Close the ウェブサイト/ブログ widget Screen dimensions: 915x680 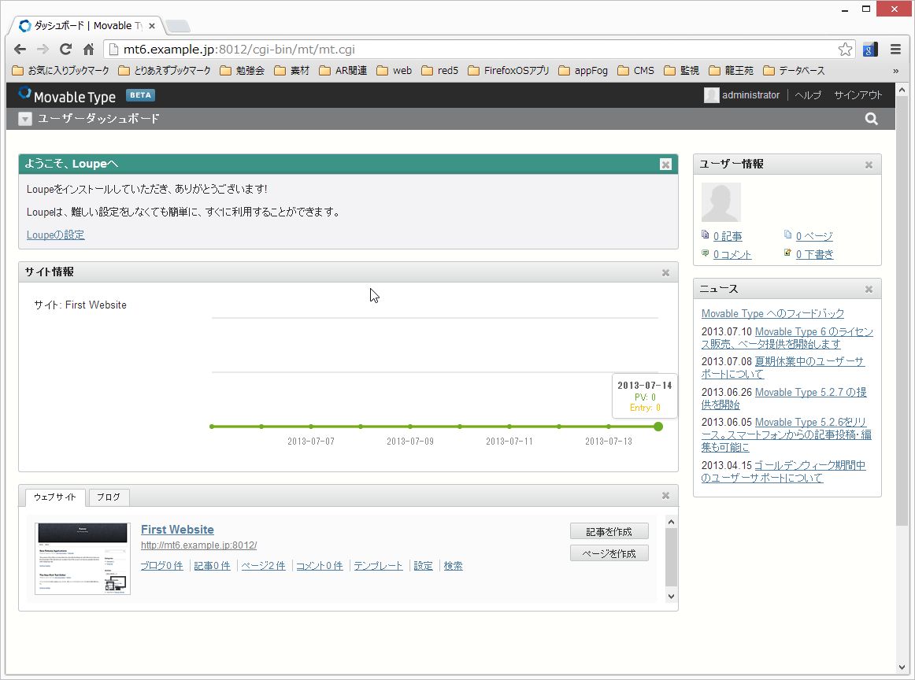click(665, 496)
